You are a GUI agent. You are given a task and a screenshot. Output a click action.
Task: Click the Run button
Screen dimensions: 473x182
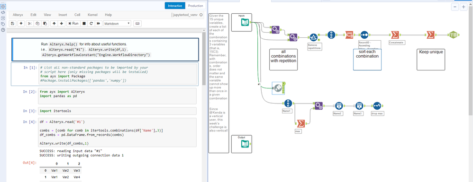[73, 23]
